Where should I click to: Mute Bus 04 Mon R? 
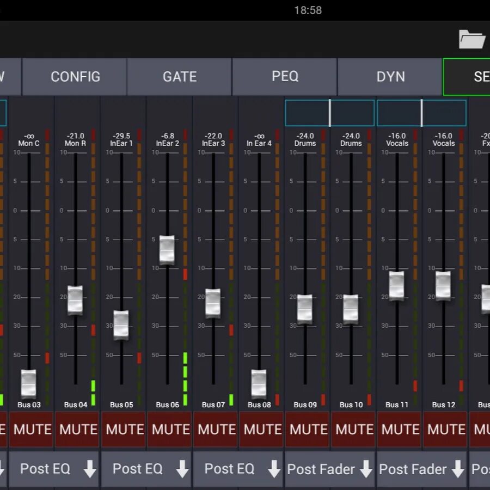coord(77,430)
